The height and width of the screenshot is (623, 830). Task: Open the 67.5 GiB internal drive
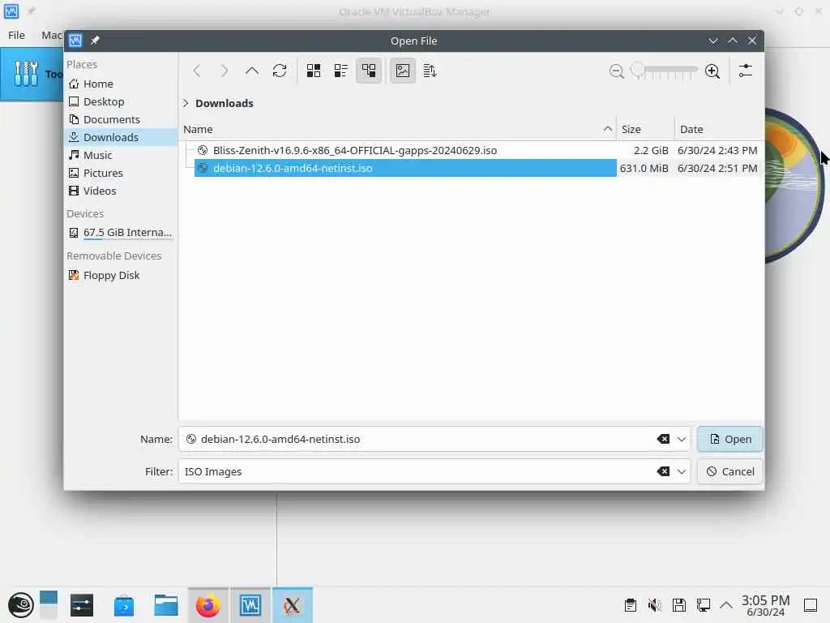tap(121, 233)
